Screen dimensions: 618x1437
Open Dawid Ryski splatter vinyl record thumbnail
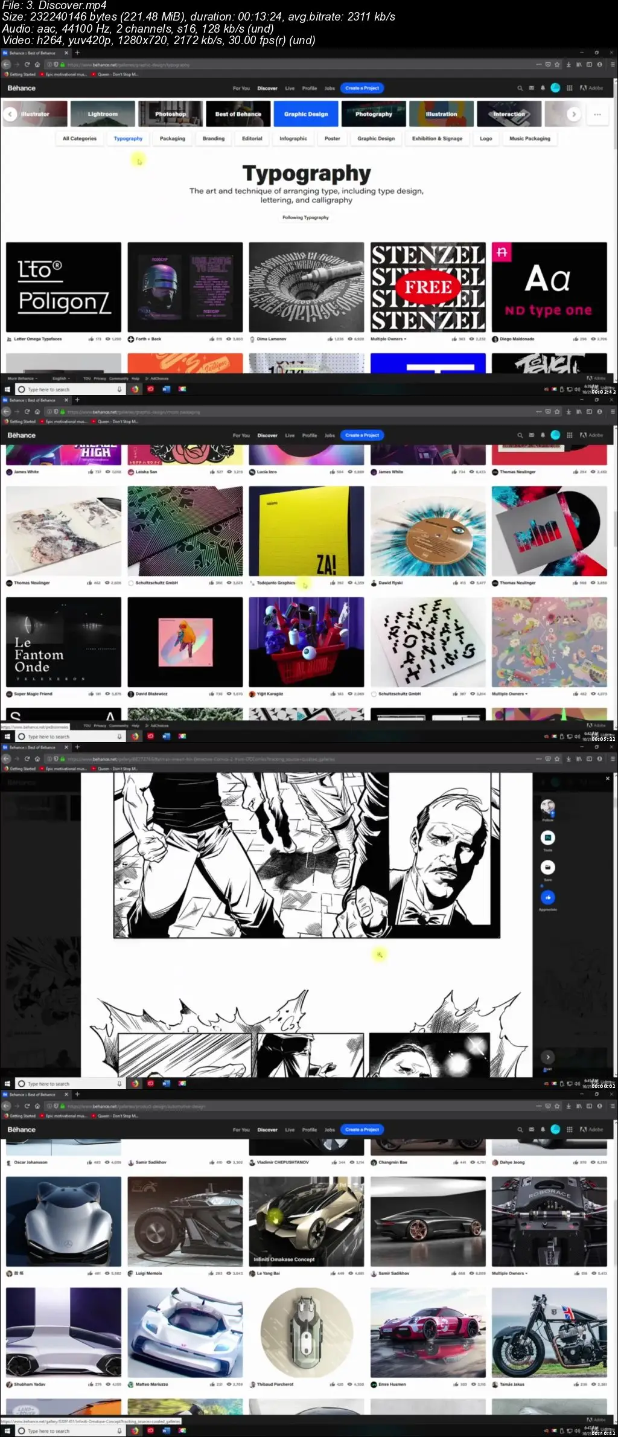coord(428,531)
